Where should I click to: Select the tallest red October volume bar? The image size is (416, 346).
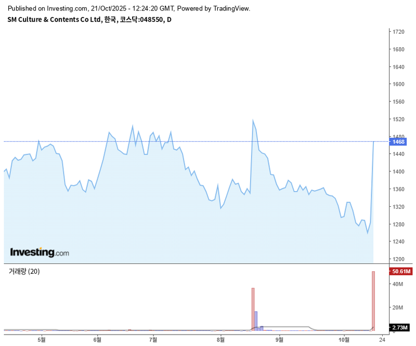pos(373,300)
